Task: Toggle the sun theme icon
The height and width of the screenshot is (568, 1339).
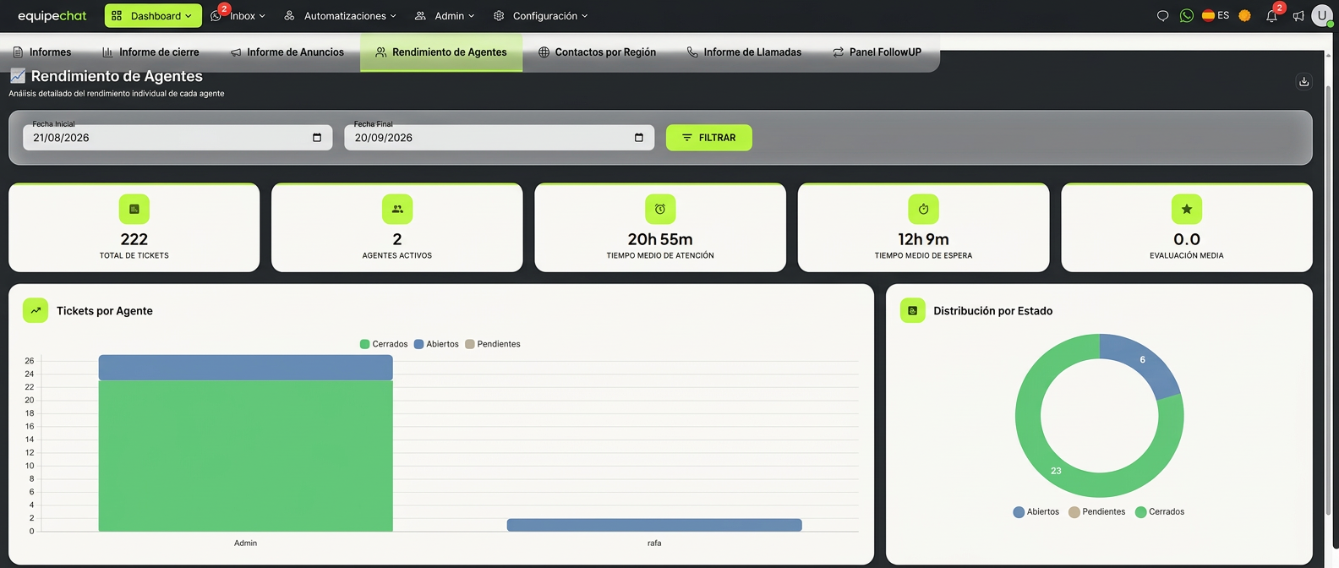Action: [1244, 16]
